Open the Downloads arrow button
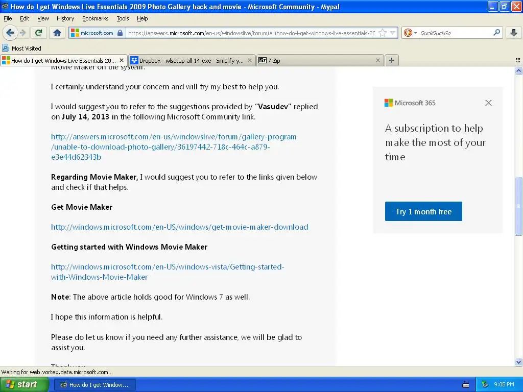The image size is (523, 392). [x=514, y=33]
